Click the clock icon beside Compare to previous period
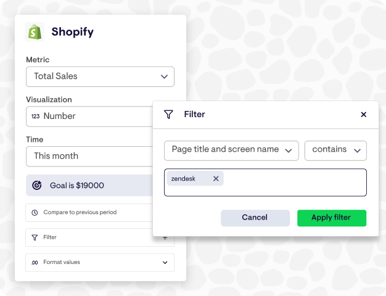This screenshot has height=296, width=386. pos(35,213)
